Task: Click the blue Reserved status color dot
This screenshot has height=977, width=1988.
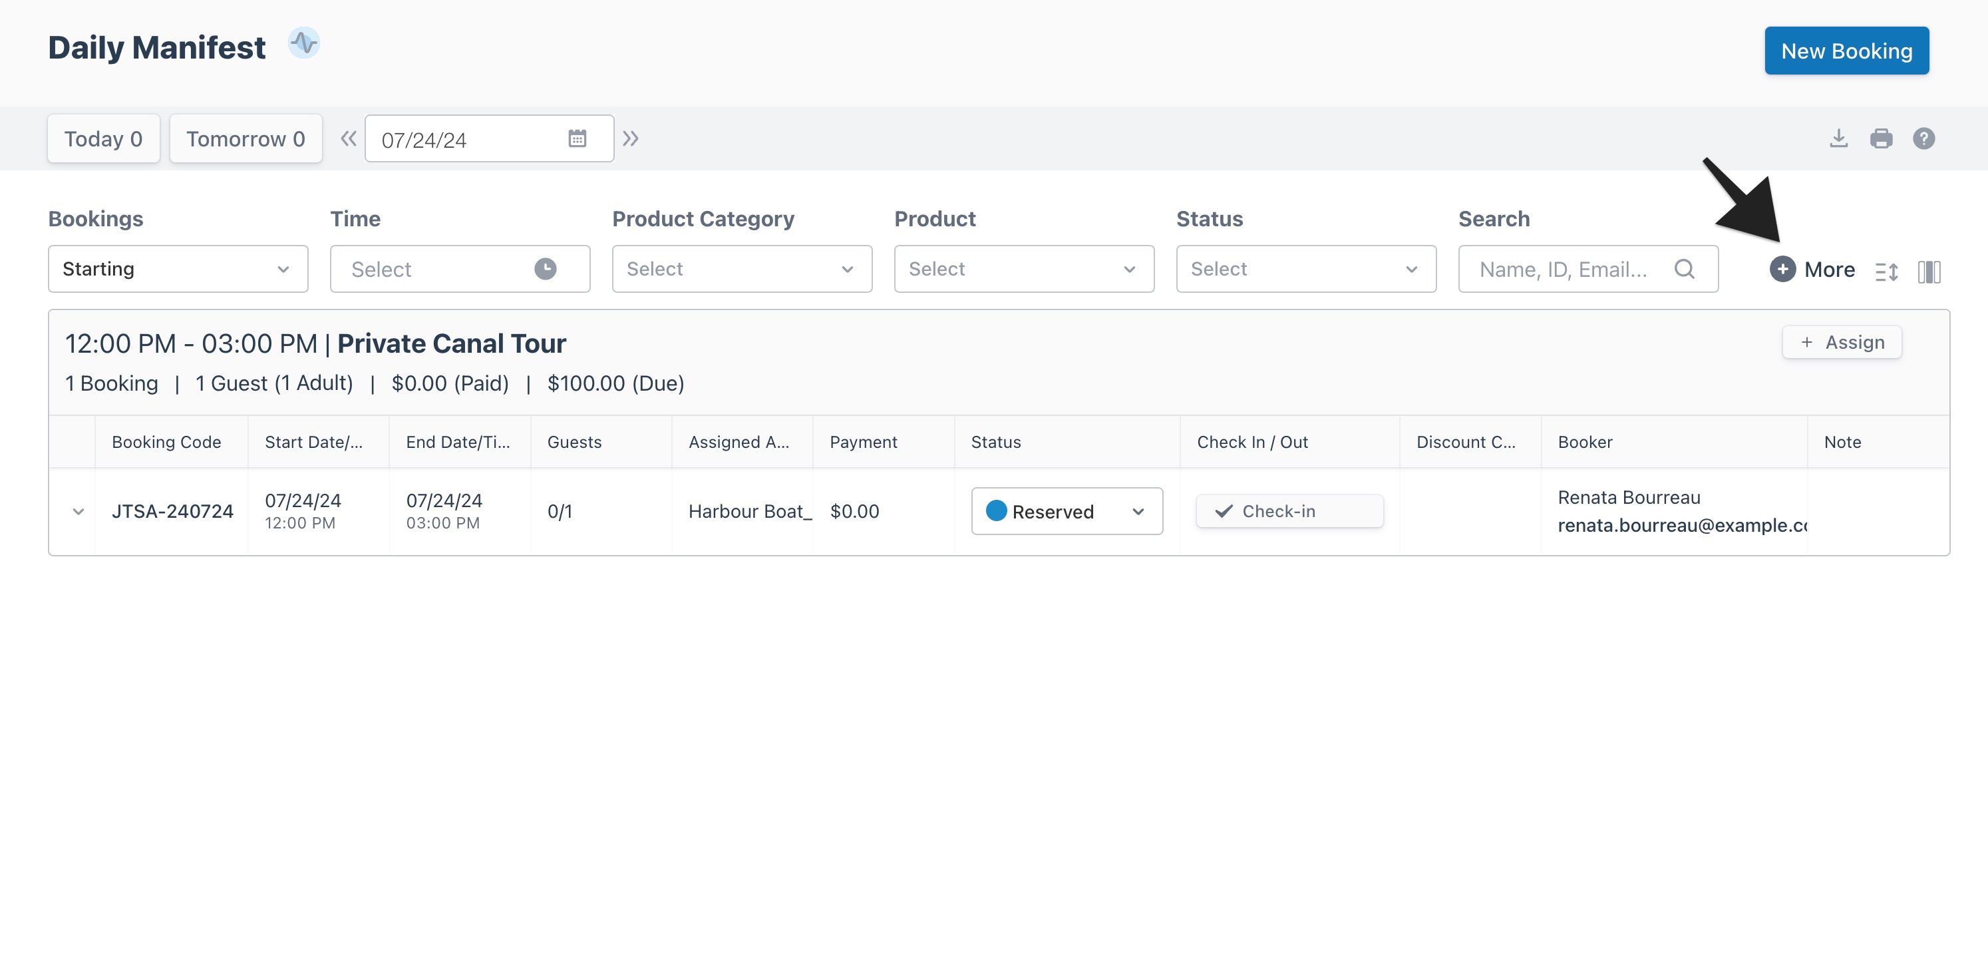Action: [996, 510]
